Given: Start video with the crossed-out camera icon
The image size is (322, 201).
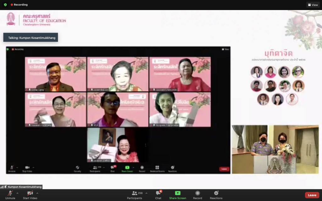Looking at the screenshot, I should point(30,195).
